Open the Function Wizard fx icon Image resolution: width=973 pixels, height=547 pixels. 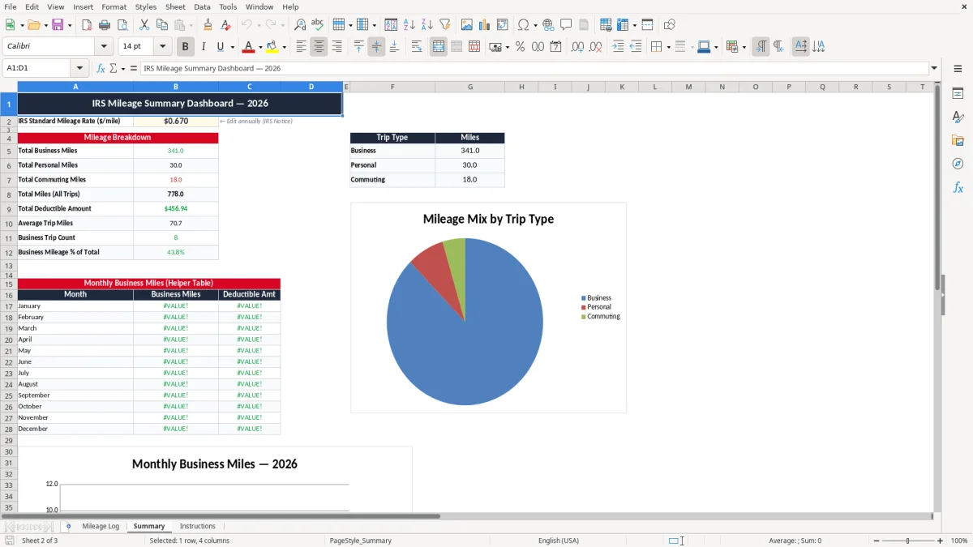point(101,68)
